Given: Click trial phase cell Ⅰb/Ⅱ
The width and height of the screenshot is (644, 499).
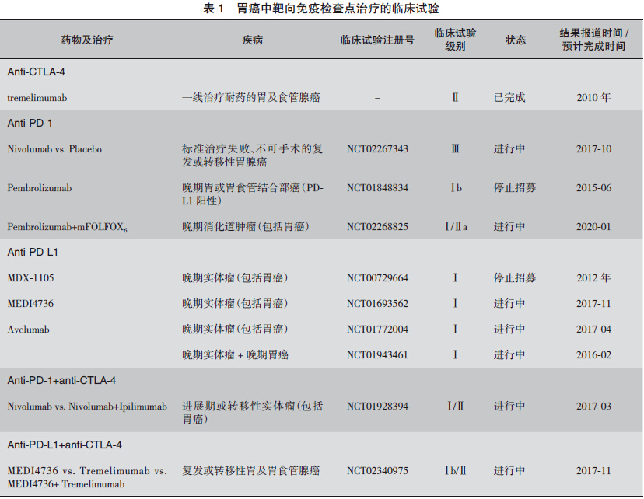Looking at the screenshot, I should click(456, 471).
